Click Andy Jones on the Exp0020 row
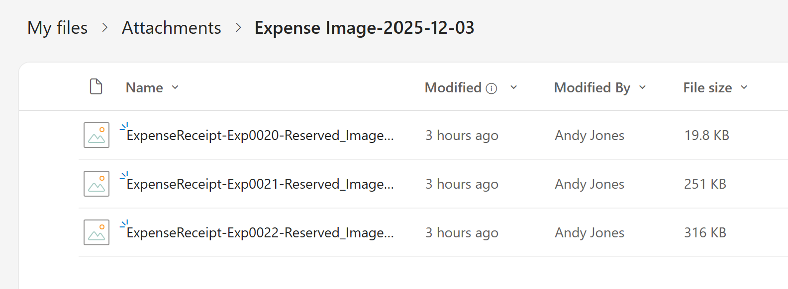This screenshot has width=788, height=289. tap(590, 136)
